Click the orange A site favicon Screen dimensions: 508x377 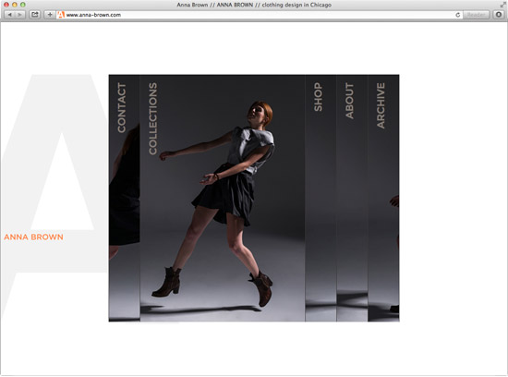coord(61,15)
